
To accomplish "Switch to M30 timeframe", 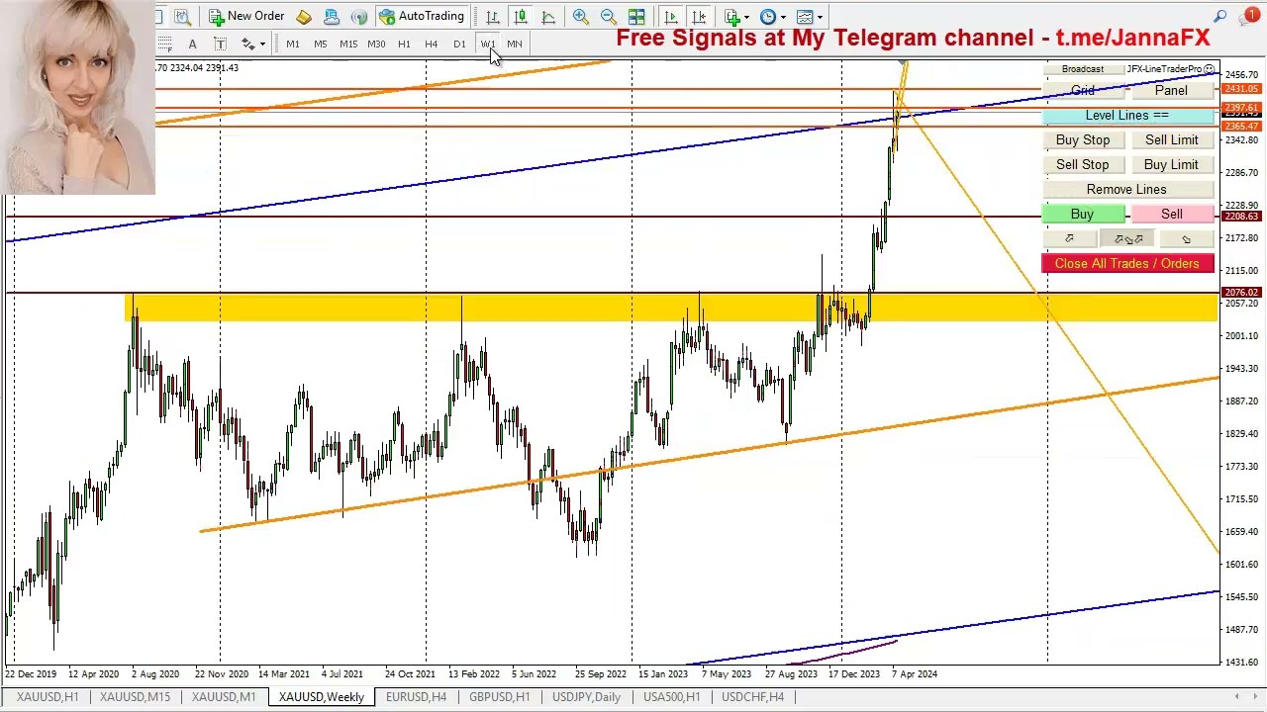I will point(376,44).
